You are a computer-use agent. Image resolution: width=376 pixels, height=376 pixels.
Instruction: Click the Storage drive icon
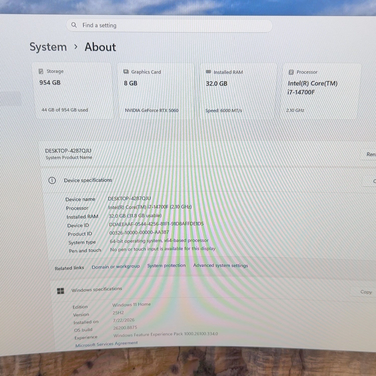[41, 71]
